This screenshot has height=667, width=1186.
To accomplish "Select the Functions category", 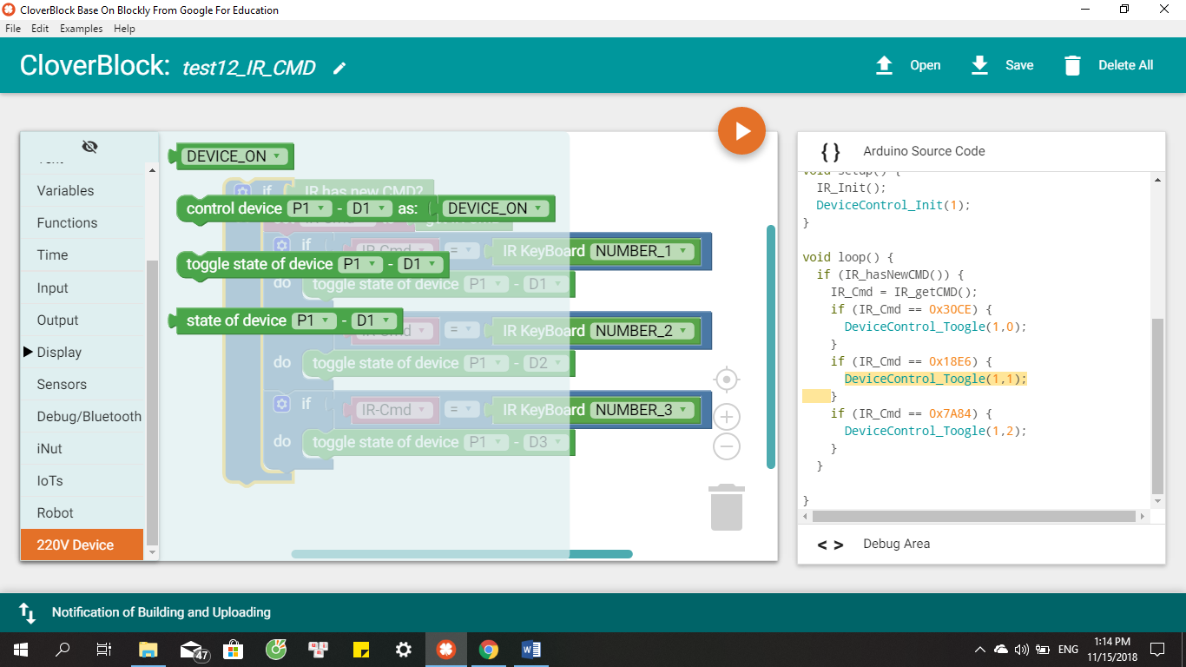I will point(82,223).
